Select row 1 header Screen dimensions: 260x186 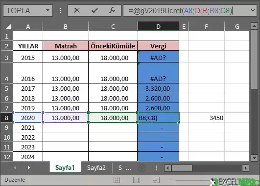tap(7, 36)
